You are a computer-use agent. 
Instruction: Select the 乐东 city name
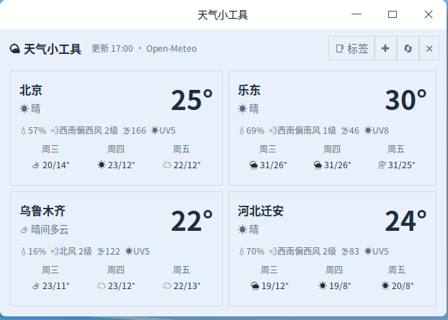pos(249,90)
